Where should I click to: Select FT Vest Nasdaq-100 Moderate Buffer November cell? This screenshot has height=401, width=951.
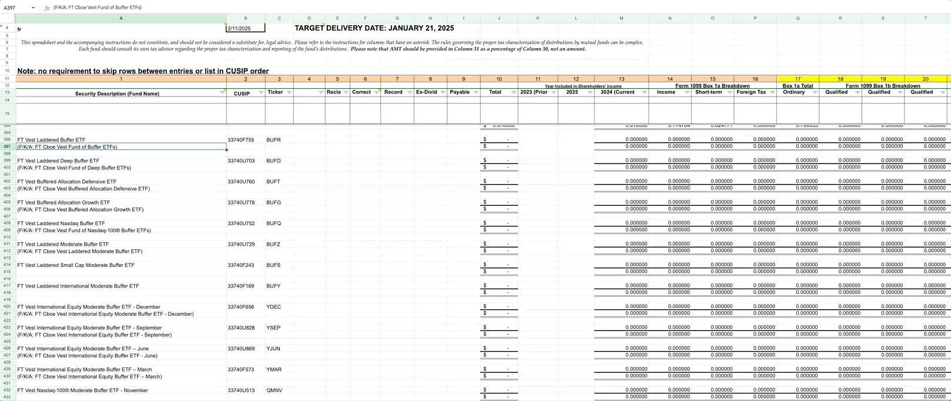pos(121,390)
